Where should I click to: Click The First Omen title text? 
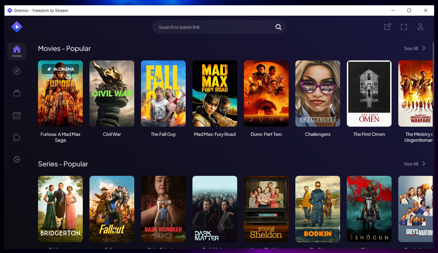pos(369,134)
